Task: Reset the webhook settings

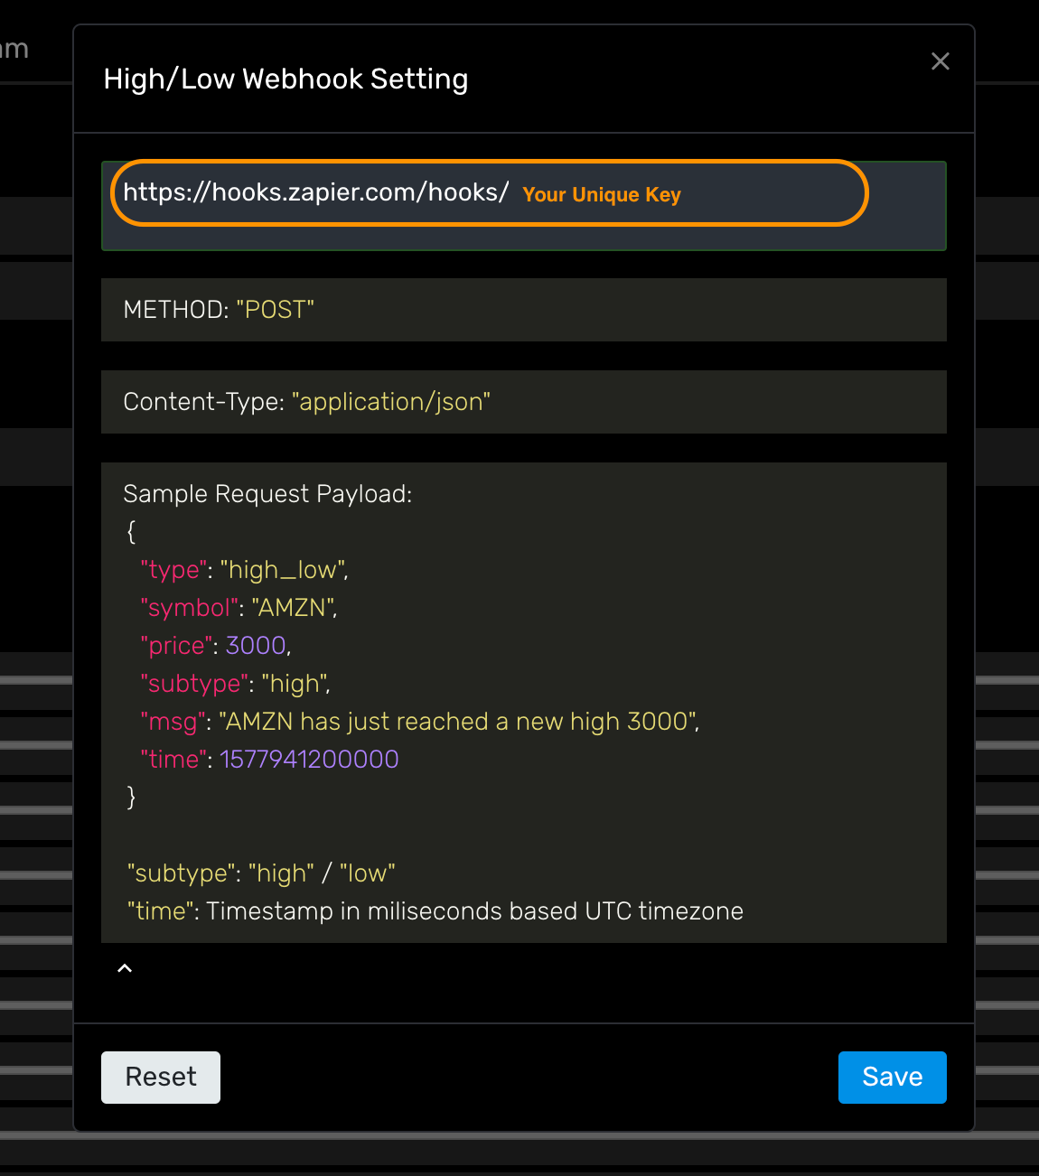Action: point(161,1078)
